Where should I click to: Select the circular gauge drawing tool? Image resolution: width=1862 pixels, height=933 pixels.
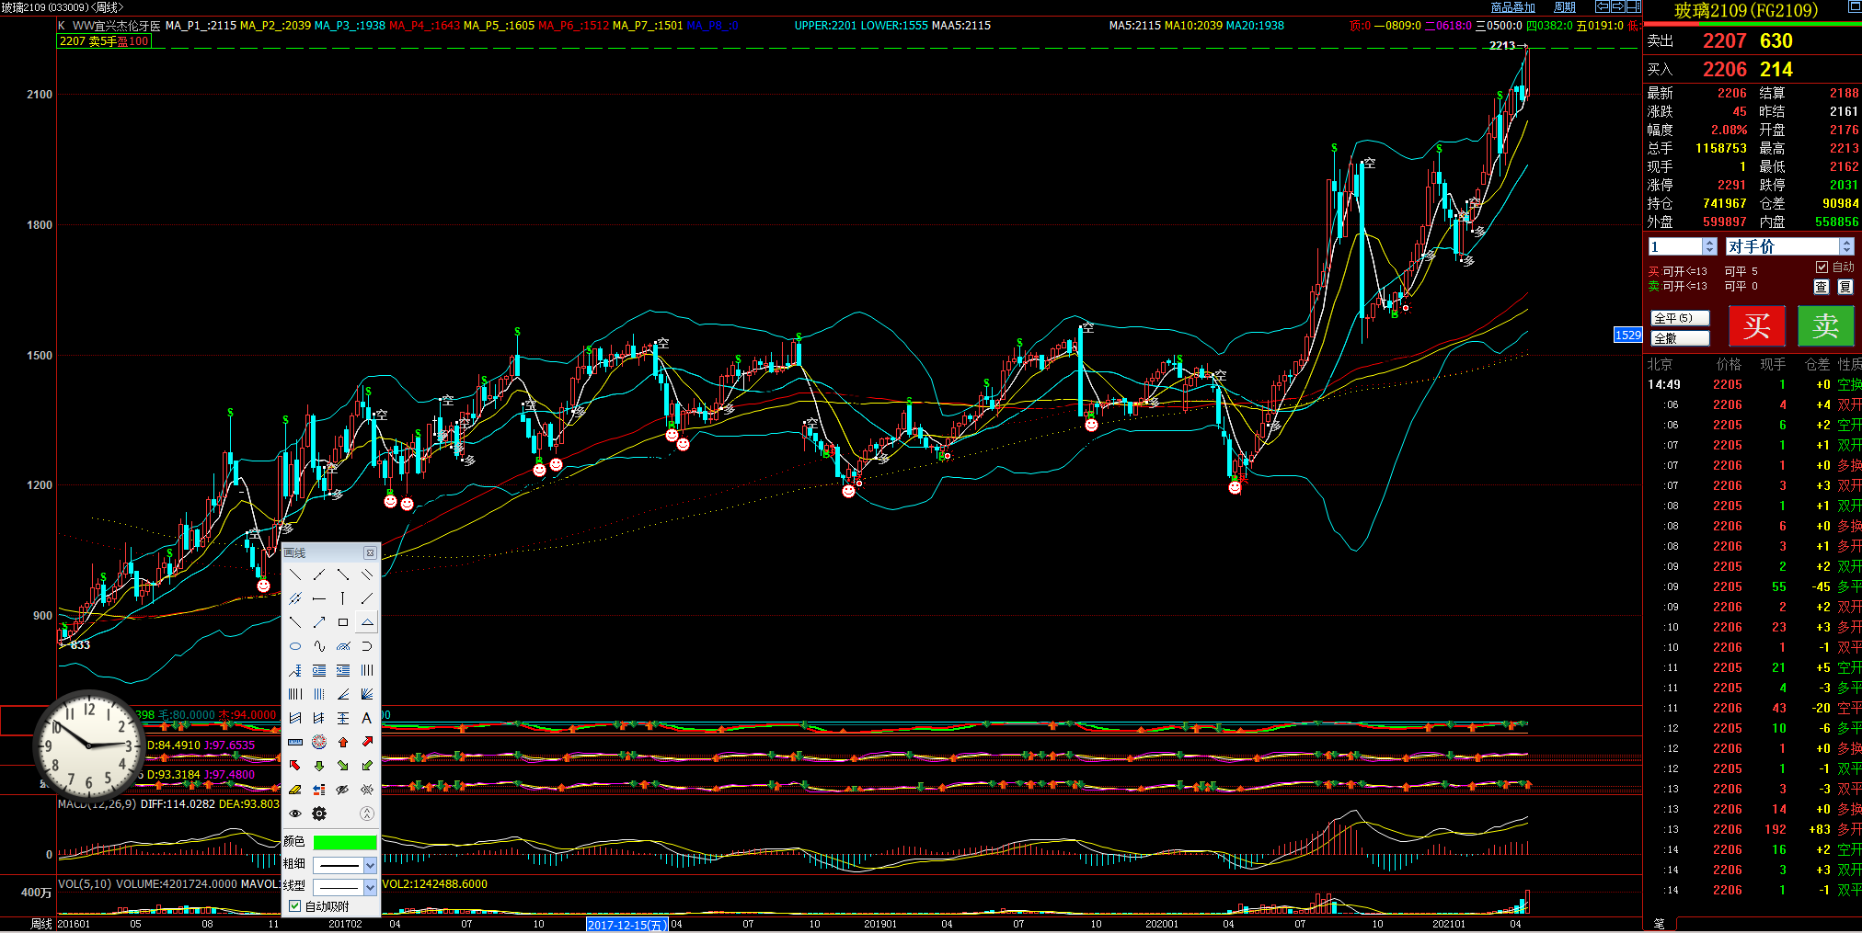point(319,742)
